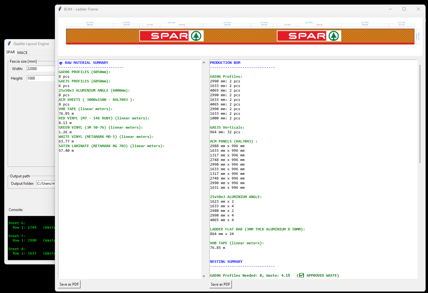Click '2988 mm x 996 mm' panel row
The image size is (428, 293).
(x=227, y=146)
